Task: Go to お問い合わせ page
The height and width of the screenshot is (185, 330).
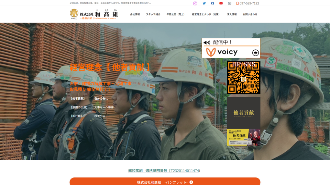Action: click(x=250, y=14)
